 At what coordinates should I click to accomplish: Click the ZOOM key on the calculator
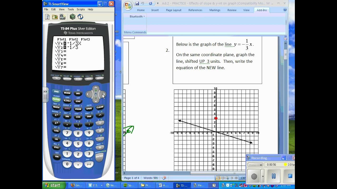(78, 78)
